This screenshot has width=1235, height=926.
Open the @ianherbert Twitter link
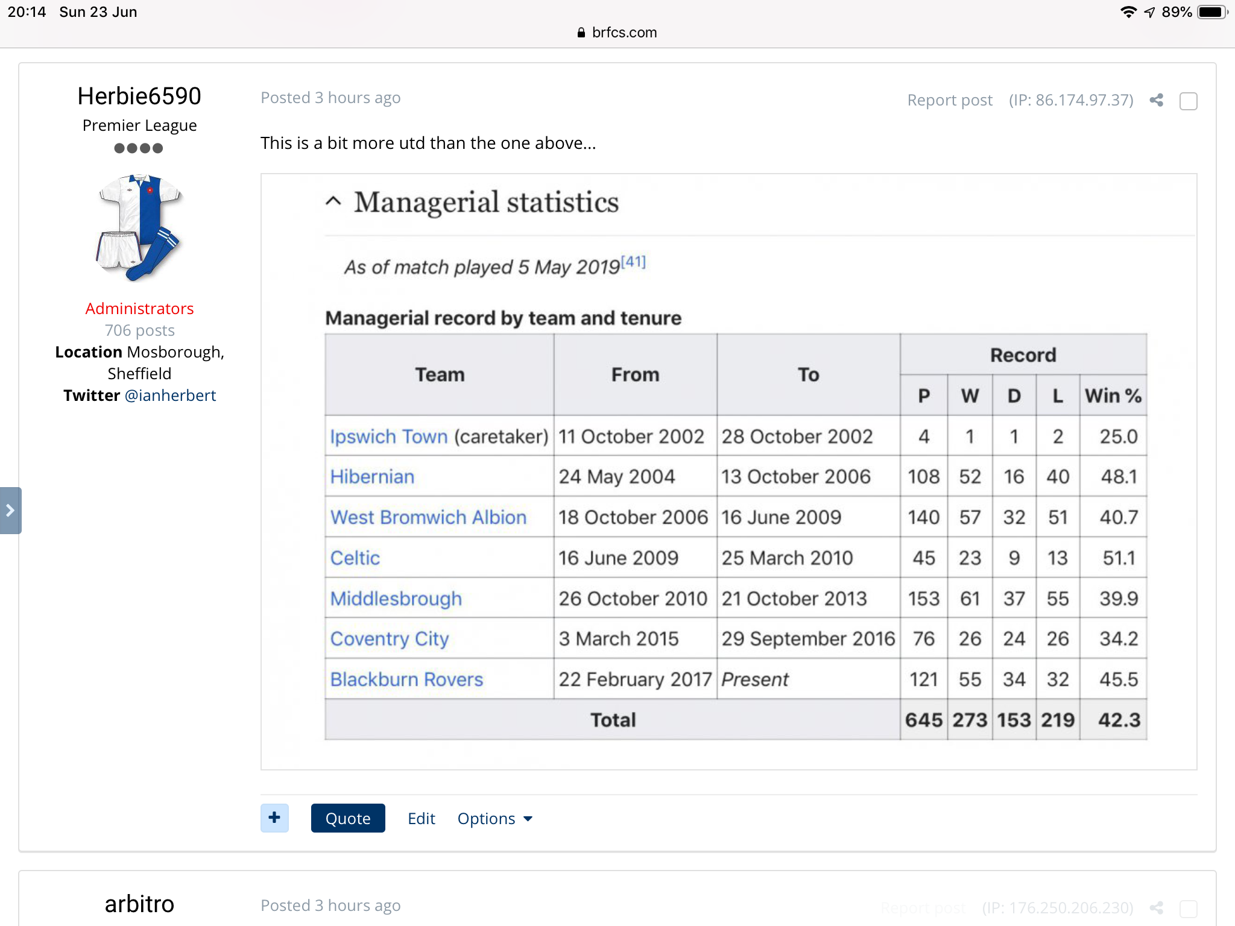point(170,395)
